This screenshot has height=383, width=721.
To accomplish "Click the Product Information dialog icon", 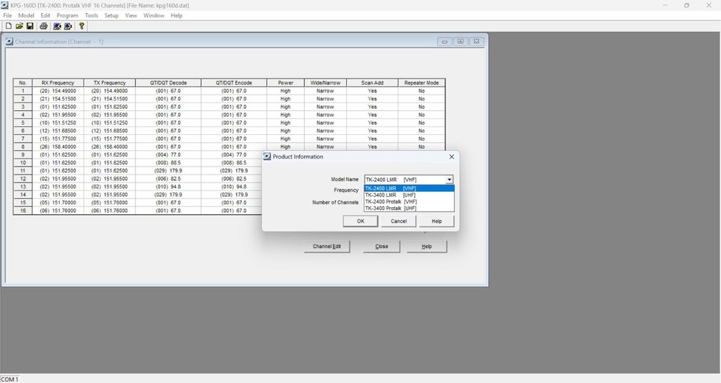I will click(267, 157).
